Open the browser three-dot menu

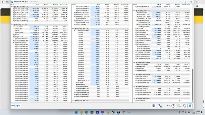202,6
